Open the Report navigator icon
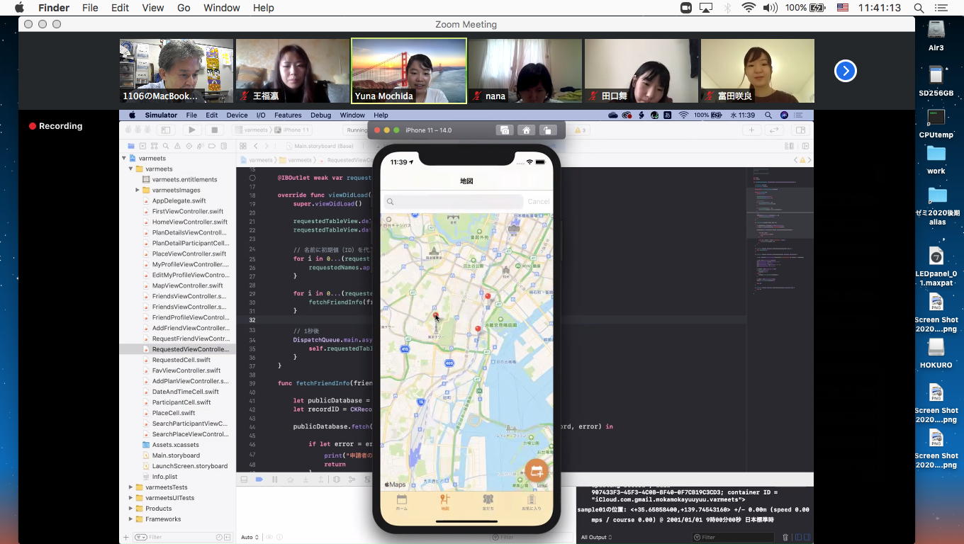Screen dimensions: 964x544 coord(224,146)
